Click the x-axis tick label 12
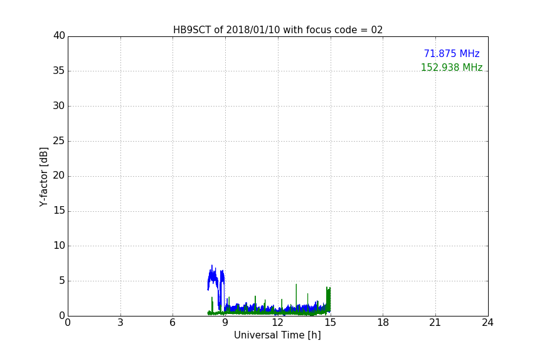Image resolution: width=542 pixels, height=361 pixels. [277, 323]
